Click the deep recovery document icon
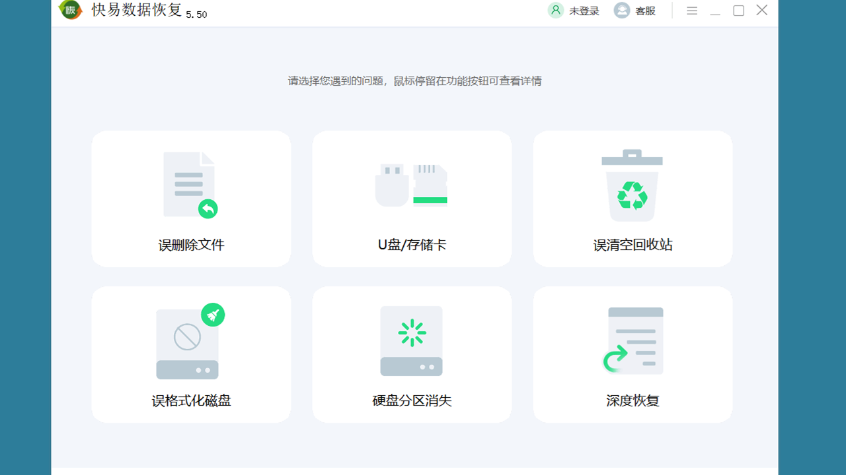This screenshot has height=475, width=846. click(633, 341)
